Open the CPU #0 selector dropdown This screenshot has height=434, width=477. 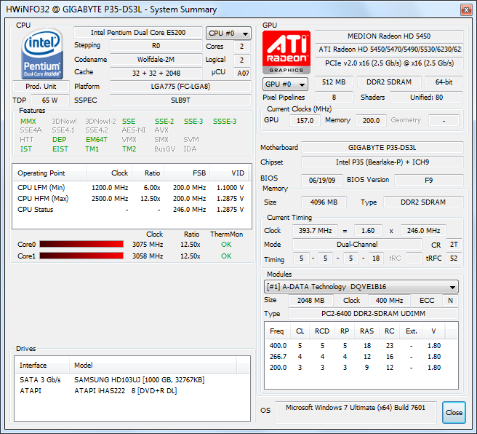point(228,33)
